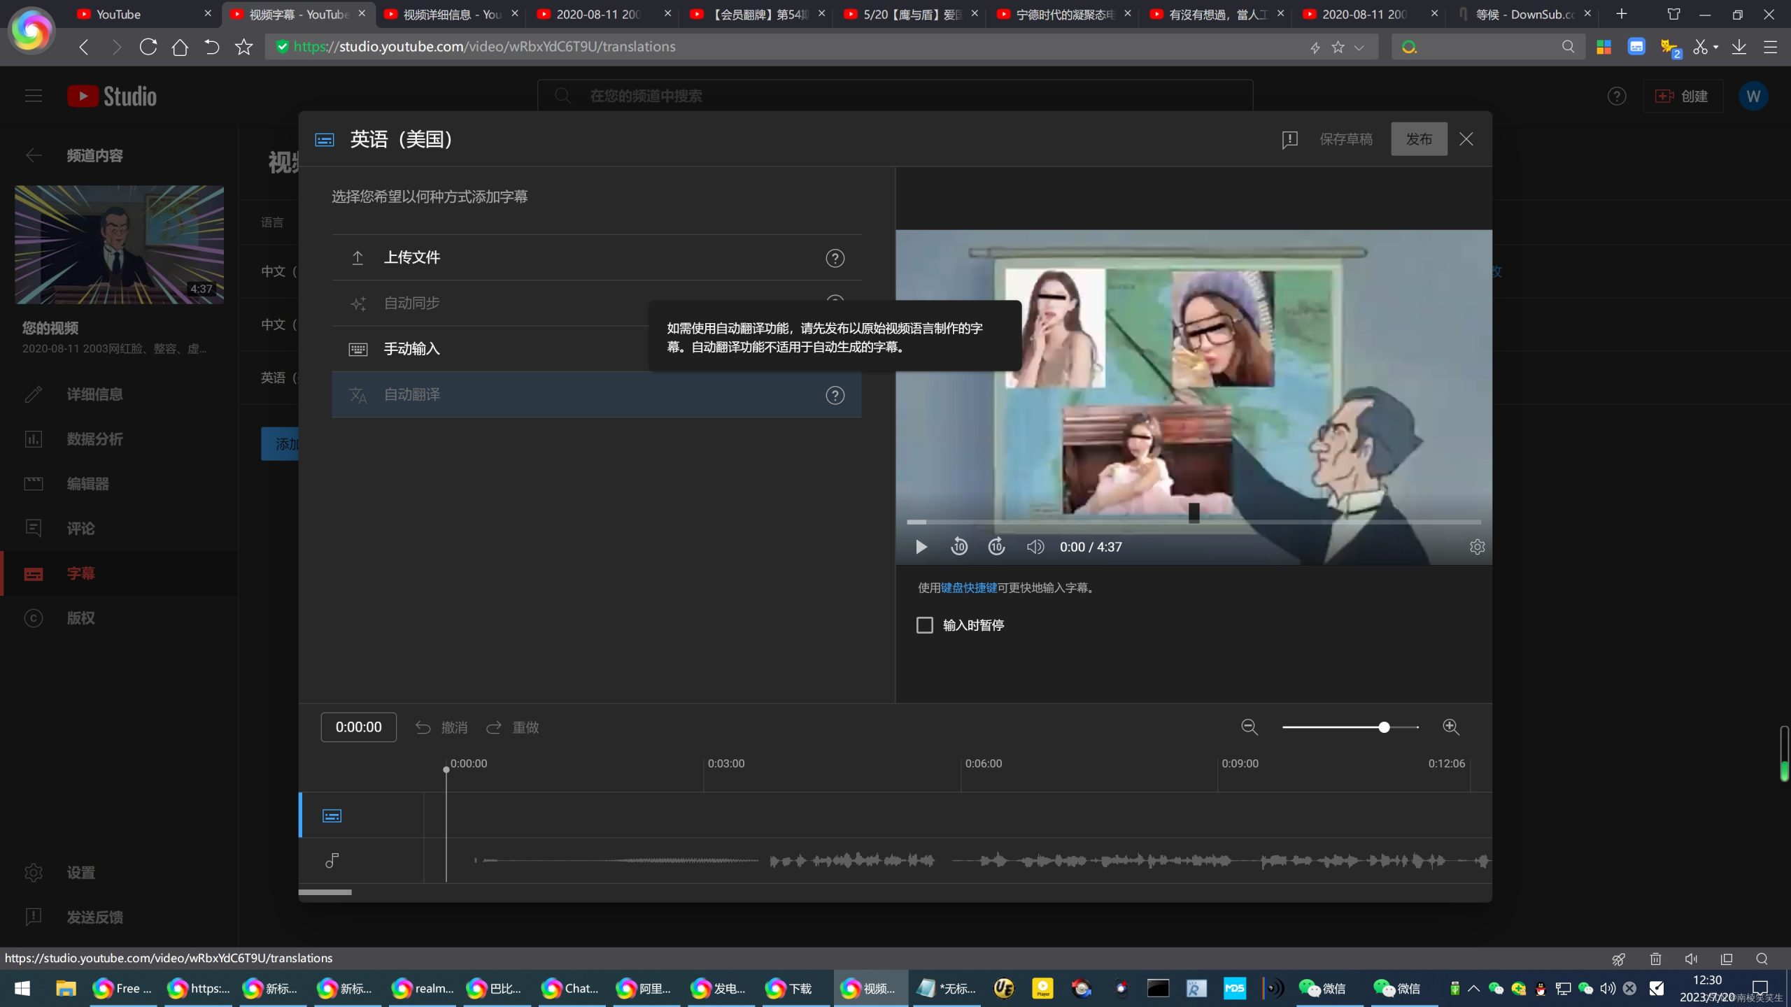Open Comments in Studio sidebar
Image resolution: width=1791 pixels, height=1007 pixels.
click(119, 529)
